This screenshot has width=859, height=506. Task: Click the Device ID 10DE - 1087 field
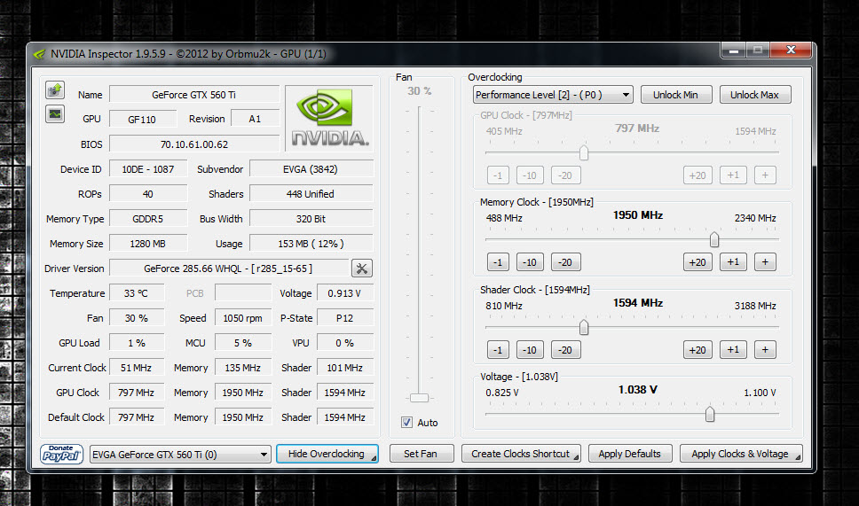point(148,169)
